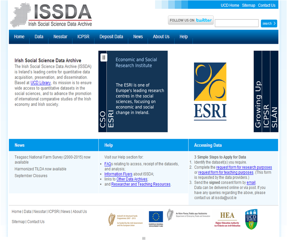The image size is (287, 240).
Task: Open Nesstar in footer links
Action: tap(40, 212)
